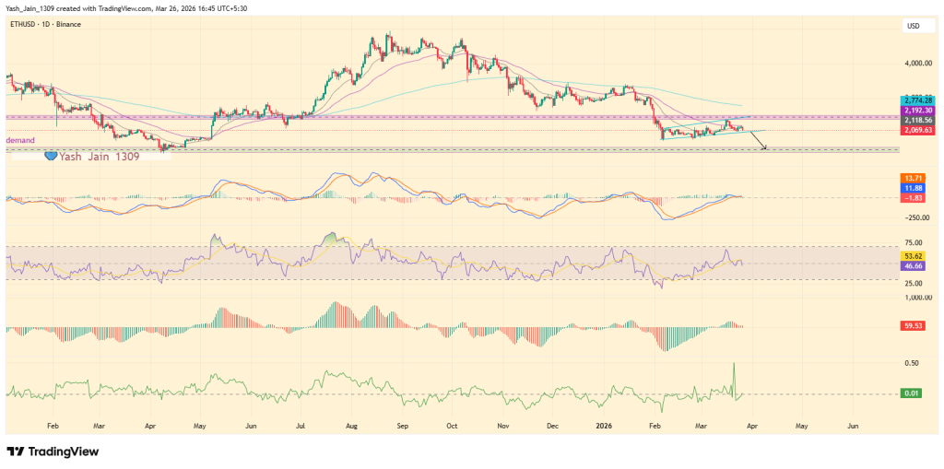The image size is (944, 469).
Task: Click the yellow 53.62 RSI value label
Action: (914, 254)
